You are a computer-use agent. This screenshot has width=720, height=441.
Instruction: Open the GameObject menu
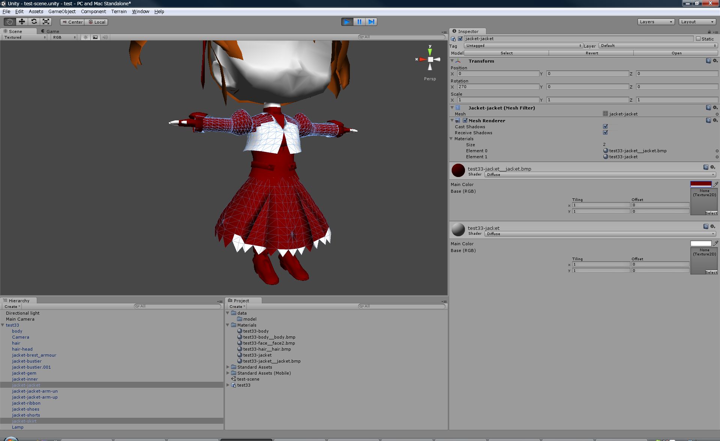[62, 12]
